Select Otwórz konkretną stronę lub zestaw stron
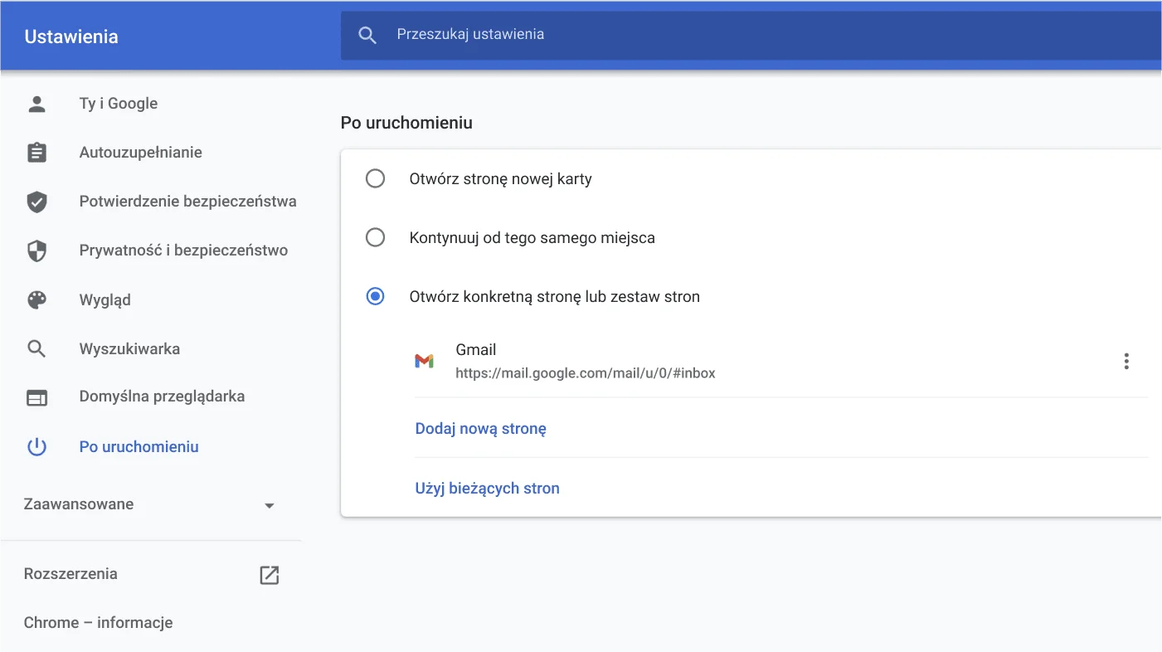This screenshot has width=1162, height=652. [x=376, y=296]
